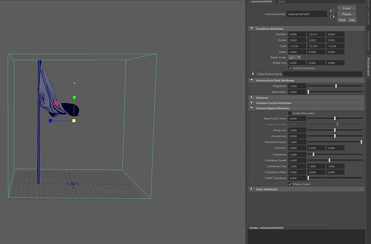The image size is (371, 244).
Task: Enable Invert Attenuation checkbox
Action: pyautogui.click(x=290, y=113)
